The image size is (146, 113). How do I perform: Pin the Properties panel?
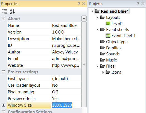click(79, 4)
